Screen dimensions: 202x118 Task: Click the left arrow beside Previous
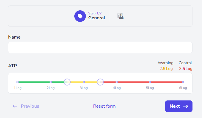[x=15, y=106]
